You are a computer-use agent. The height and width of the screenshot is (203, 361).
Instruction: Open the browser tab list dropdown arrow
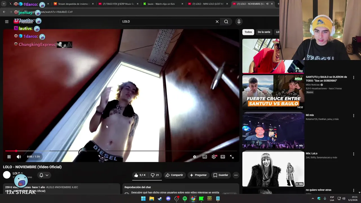[x=4, y=4]
